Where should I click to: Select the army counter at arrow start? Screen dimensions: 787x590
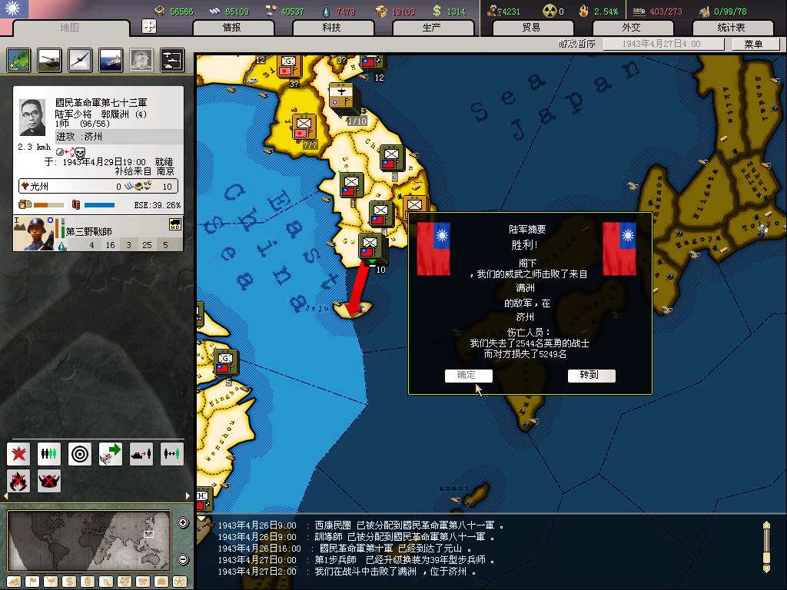coord(371,247)
